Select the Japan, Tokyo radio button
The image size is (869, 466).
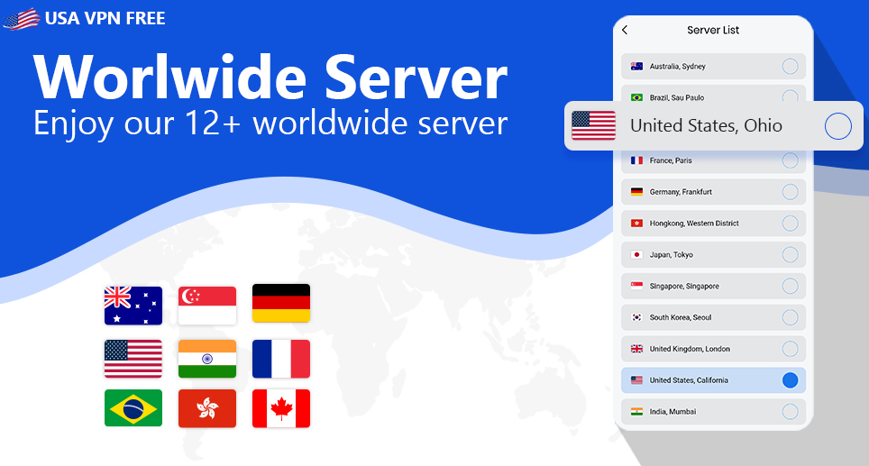(x=790, y=255)
